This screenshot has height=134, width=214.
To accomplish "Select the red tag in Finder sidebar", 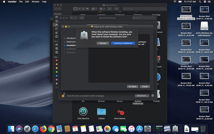I will [56, 60].
